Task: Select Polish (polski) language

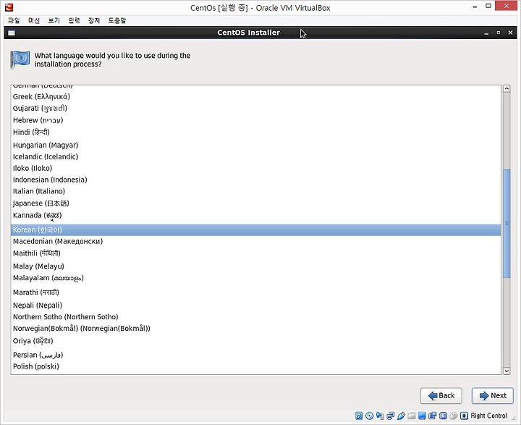Action: 256,366
